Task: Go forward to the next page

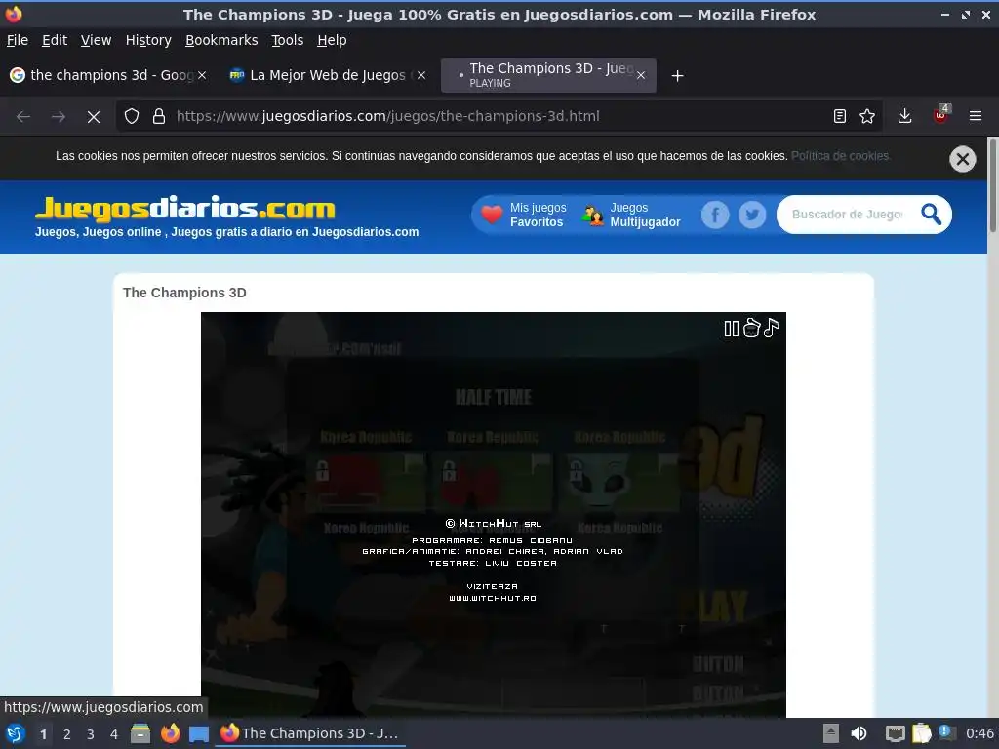Action: tap(58, 117)
